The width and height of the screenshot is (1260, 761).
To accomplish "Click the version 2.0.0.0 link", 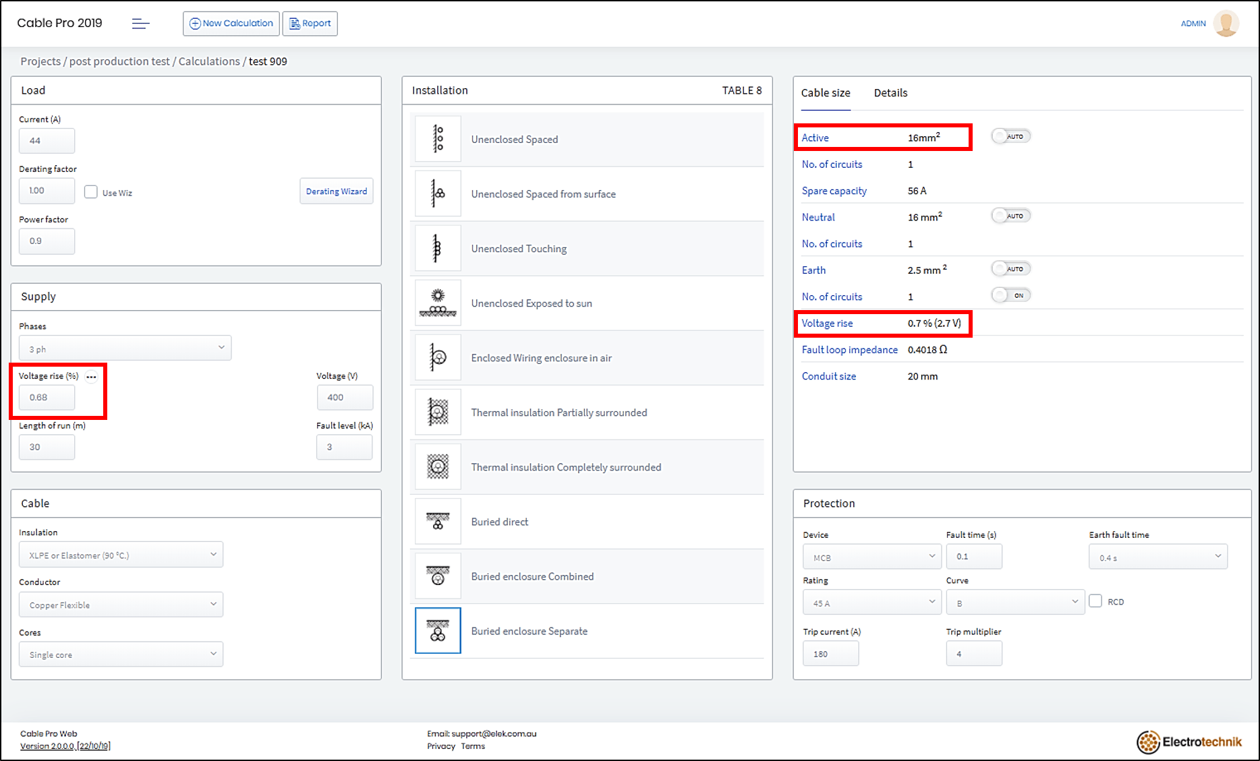I will (x=65, y=746).
